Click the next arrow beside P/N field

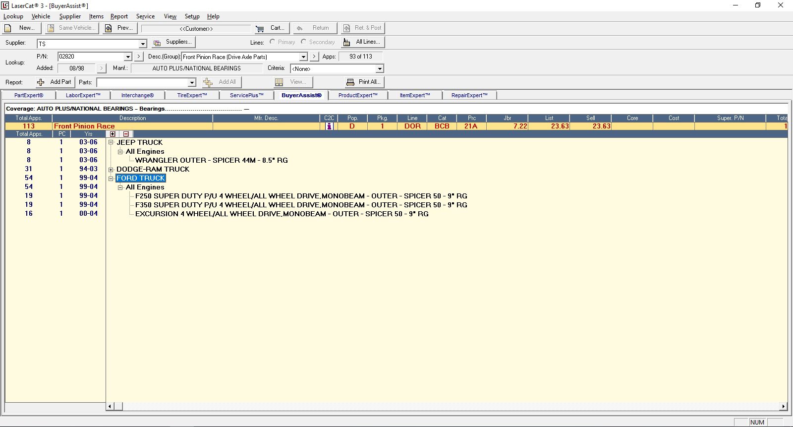(139, 57)
